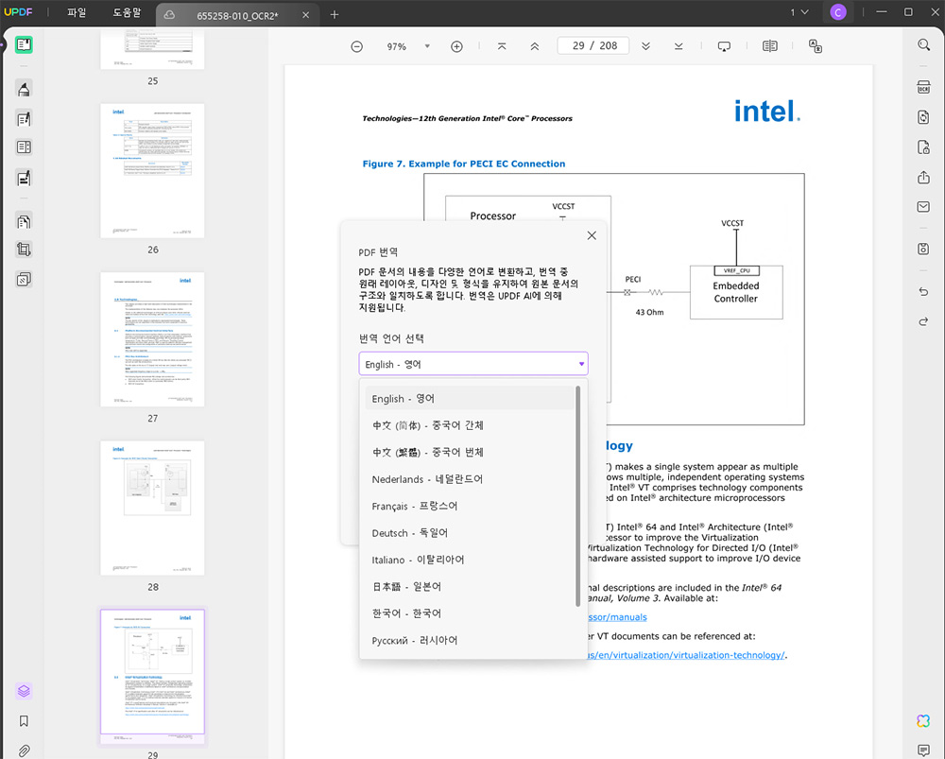This screenshot has width=945, height=759.
Task: Open the virtualization-technology hyperlink
Action: pos(687,655)
